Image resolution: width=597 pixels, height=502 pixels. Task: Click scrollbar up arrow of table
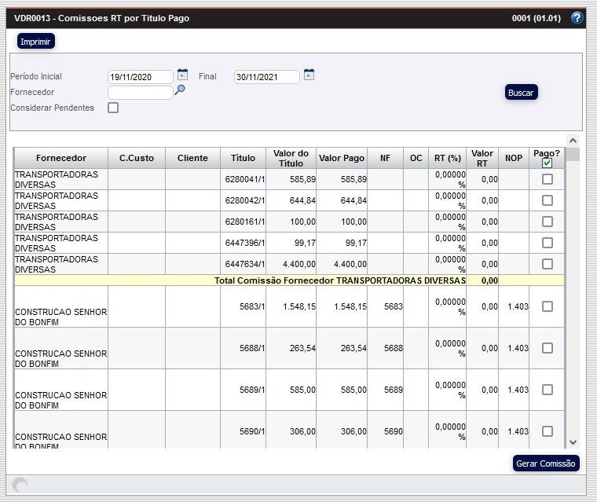click(573, 154)
